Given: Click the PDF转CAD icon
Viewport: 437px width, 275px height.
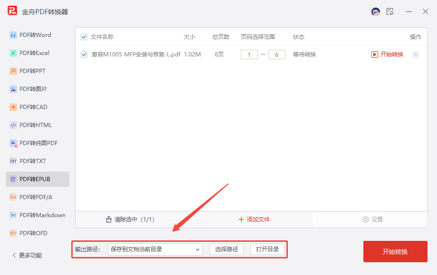Looking at the screenshot, I should [x=13, y=107].
